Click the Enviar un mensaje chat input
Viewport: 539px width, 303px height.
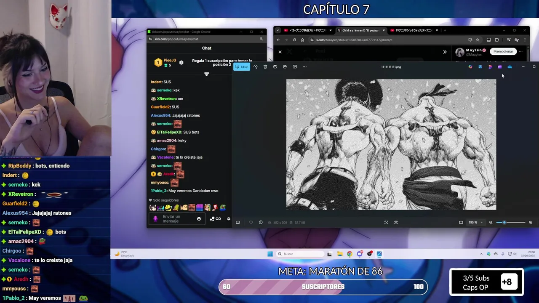tap(177, 218)
